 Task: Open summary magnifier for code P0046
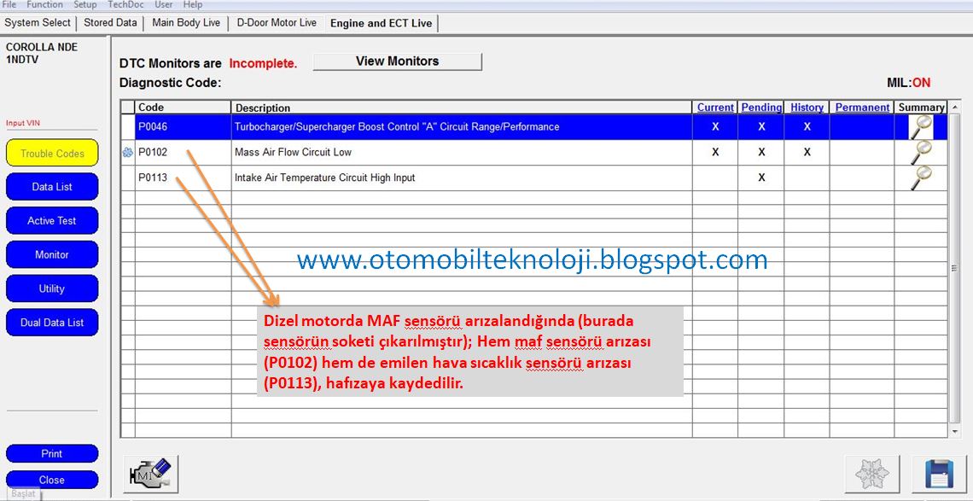(x=921, y=127)
